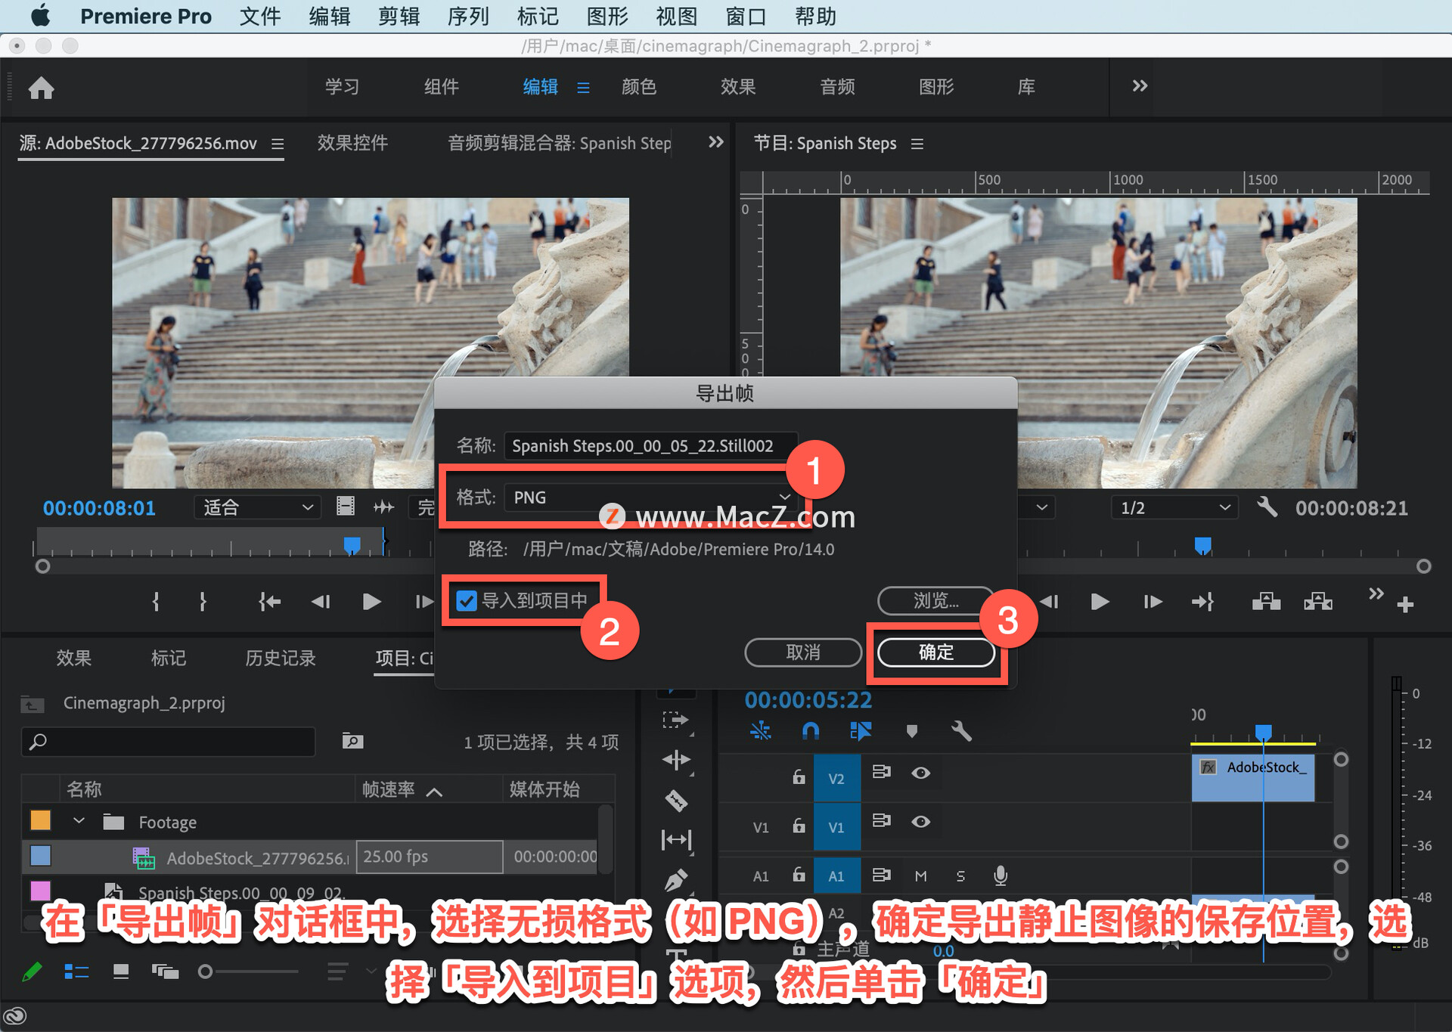Open Source panel hamburger menu
Image resolution: width=1452 pixels, height=1032 pixels.
[278, 144]
